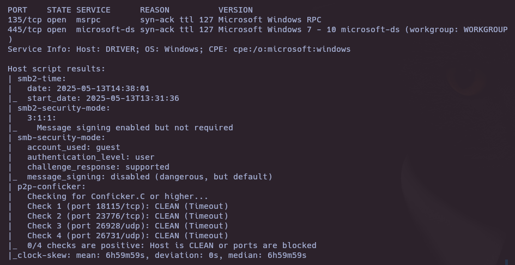Click the VERSION column header
The width and height of the screenshot is (515, 265).
235,10
